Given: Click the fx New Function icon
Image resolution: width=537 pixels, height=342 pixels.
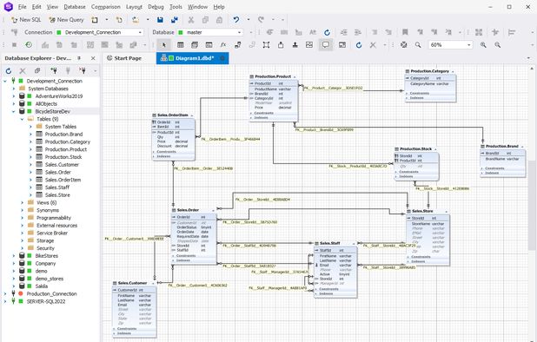Looking at the screenshot, I should pyautogui.click(x=223, y=45).
